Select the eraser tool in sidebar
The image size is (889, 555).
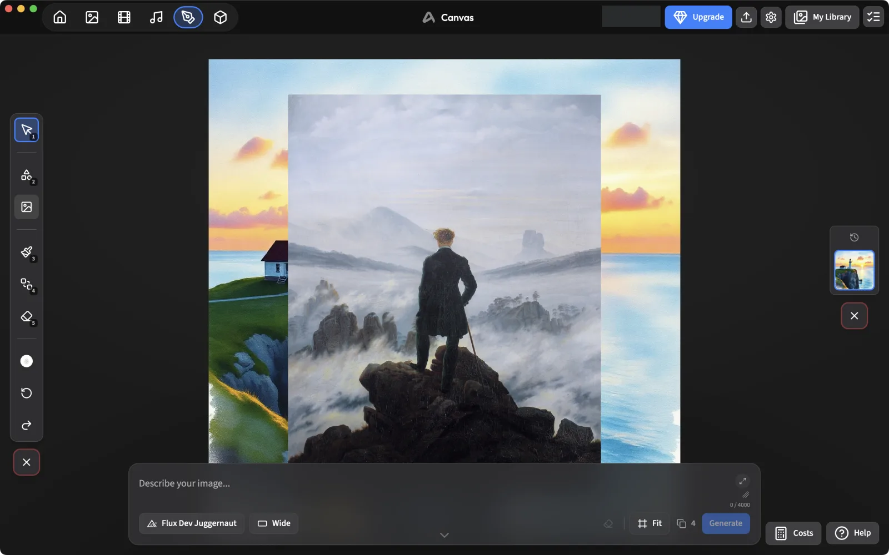click(27, 316)
